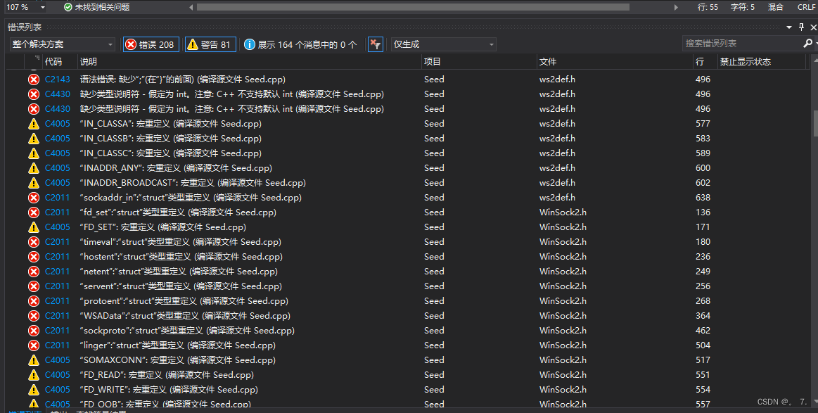818x413 pixels.
Task: Click the warning triangle on the IN_CLASSA row
Action: pos(34,123)
